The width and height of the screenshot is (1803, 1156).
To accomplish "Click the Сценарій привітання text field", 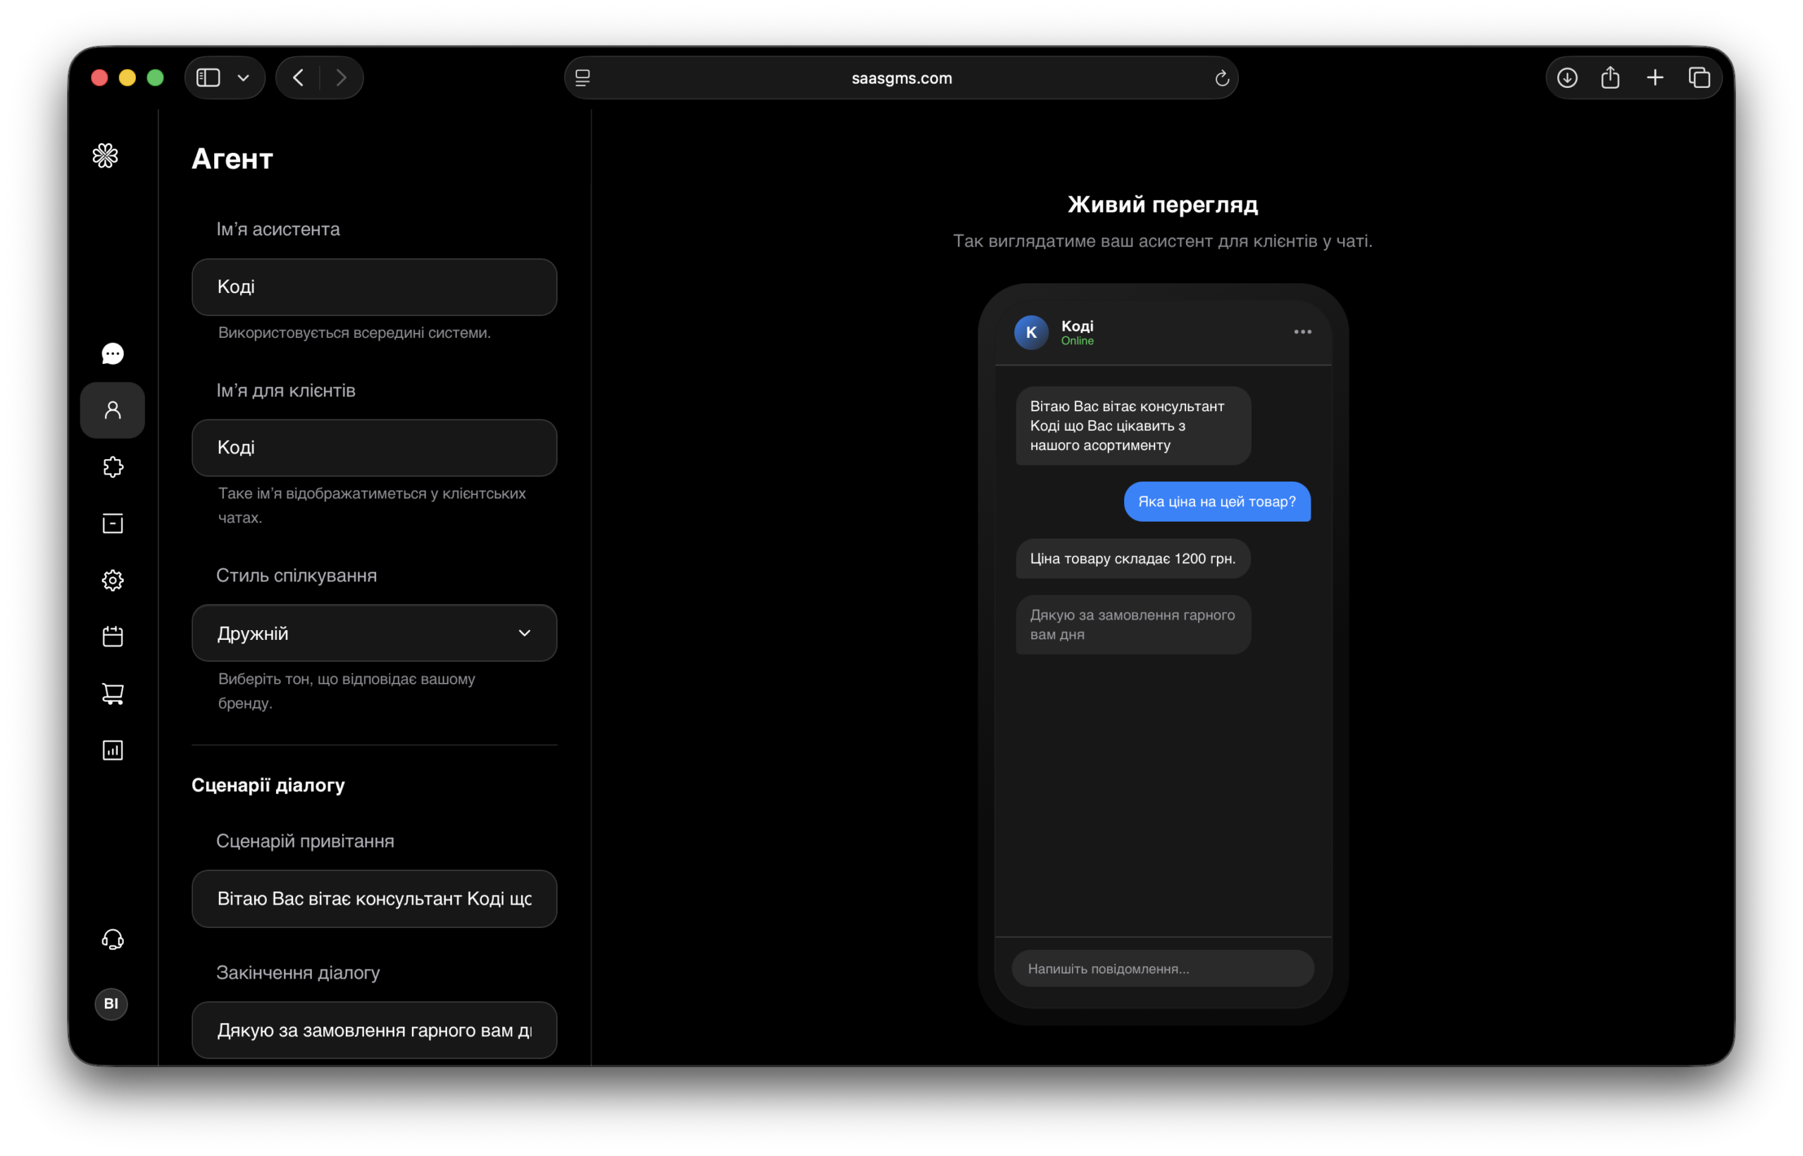I will (374, 898).
